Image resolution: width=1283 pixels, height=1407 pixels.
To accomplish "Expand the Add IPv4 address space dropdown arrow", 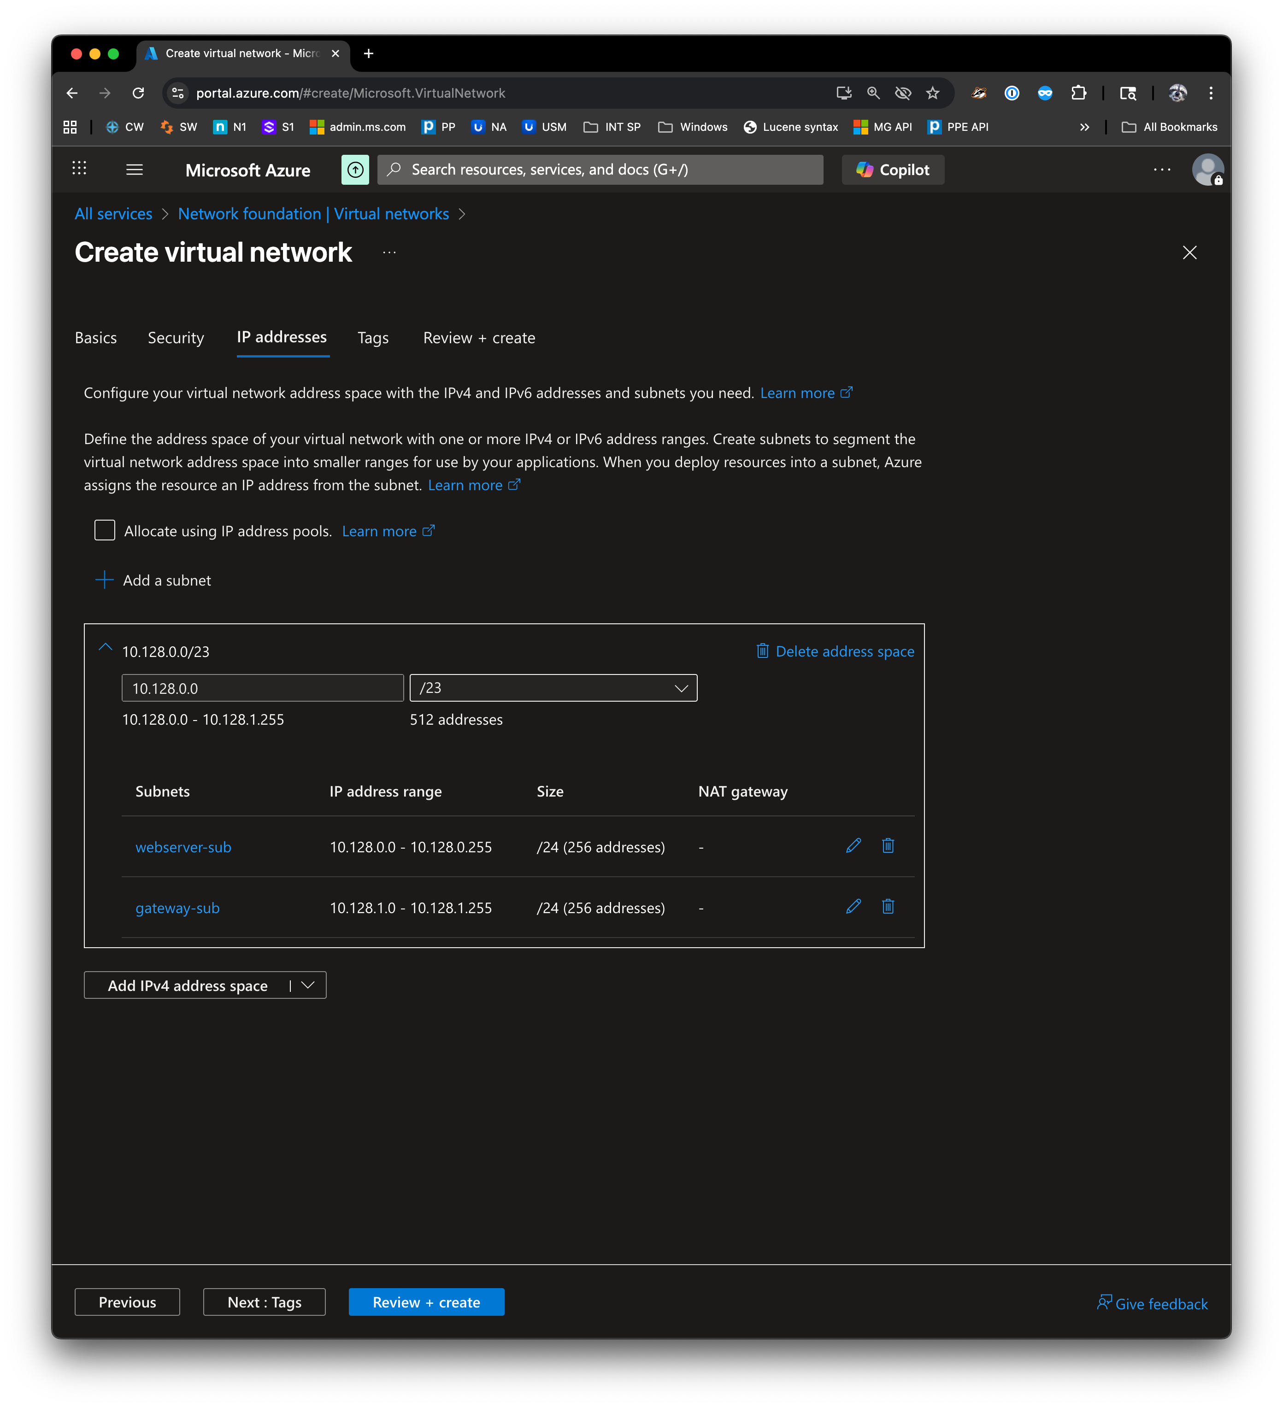I will point(308,985).
